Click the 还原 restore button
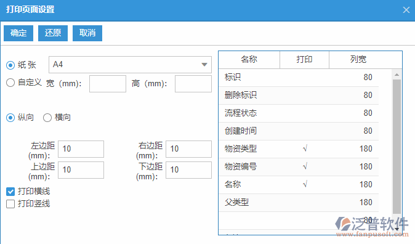 coord(53,33)
